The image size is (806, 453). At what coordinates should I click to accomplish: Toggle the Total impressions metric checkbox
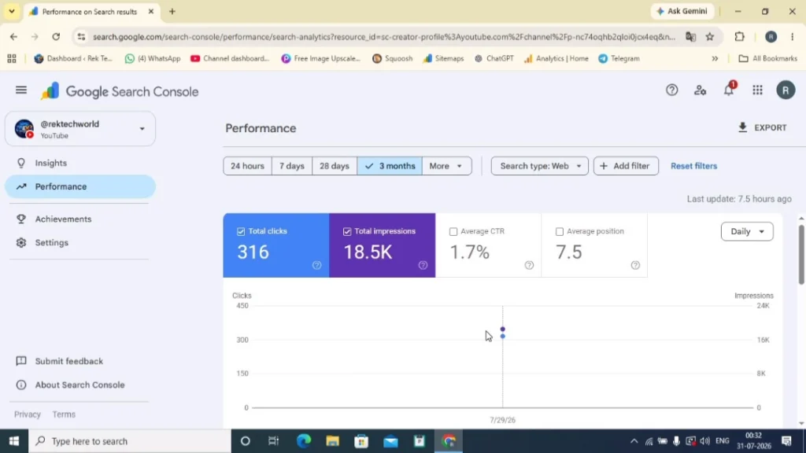tap(347, 232)
